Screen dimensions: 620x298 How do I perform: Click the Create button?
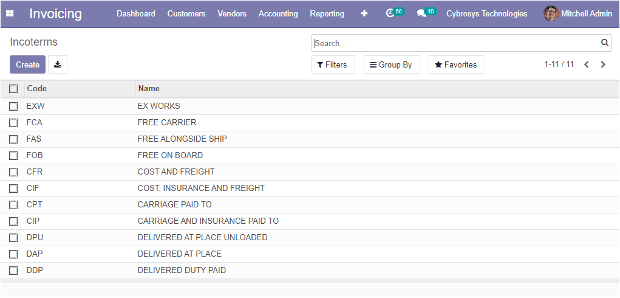(28, 64)
